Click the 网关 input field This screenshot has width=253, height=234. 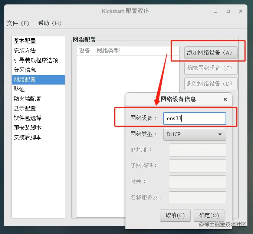click(197, 182)
